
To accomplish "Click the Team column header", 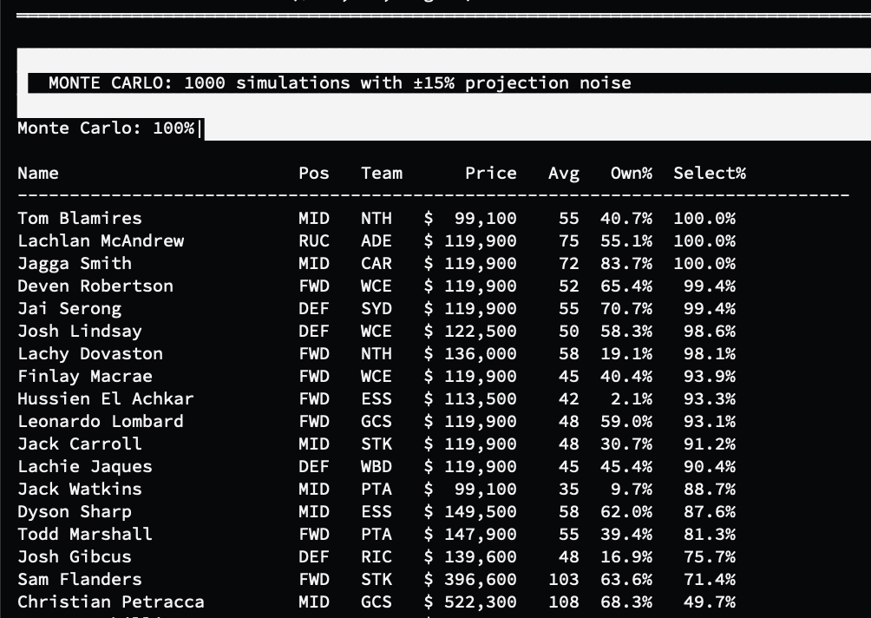I will 381,174.
